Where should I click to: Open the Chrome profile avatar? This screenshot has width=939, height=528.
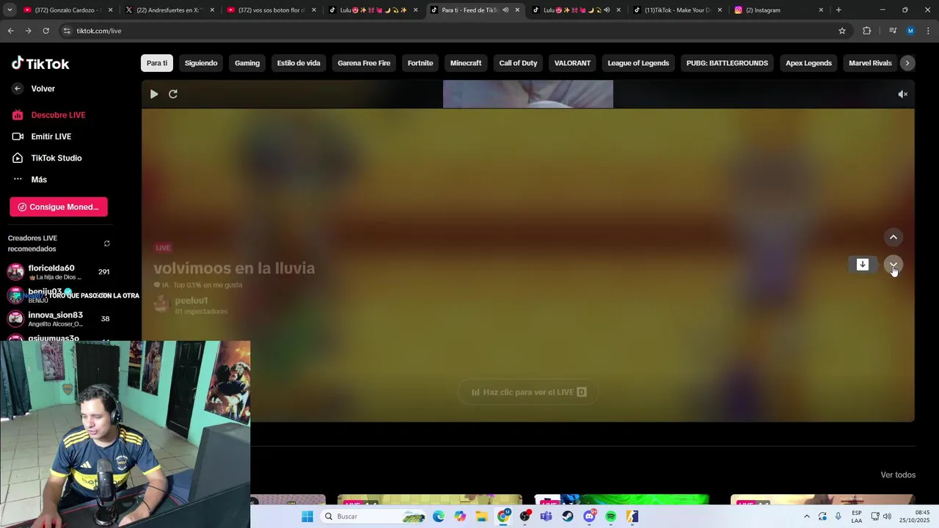(910, 31)
